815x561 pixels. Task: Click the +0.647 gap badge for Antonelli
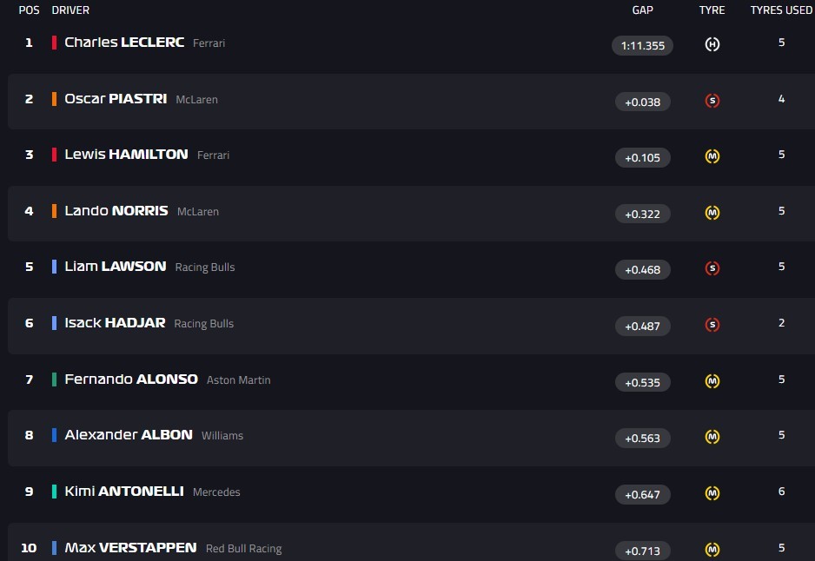click(642, 495)
